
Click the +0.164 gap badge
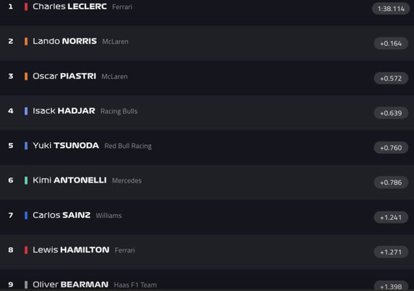tap(391, 44)
